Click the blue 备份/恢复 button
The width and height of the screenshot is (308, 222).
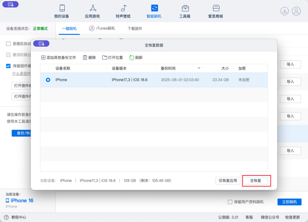(x=21, y=133)
